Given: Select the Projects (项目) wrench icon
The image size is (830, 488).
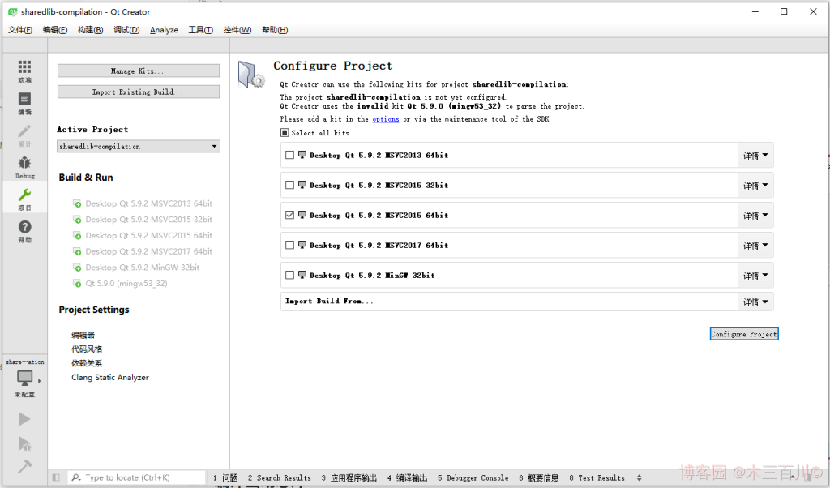Looking at the screenshot, I should (x=24, y=199).
